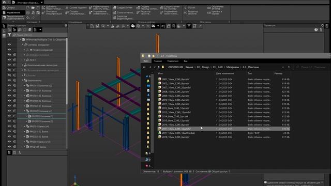Select file 2001_16мм_С245_8шт.dxf in Explorer

click(175, 79)
